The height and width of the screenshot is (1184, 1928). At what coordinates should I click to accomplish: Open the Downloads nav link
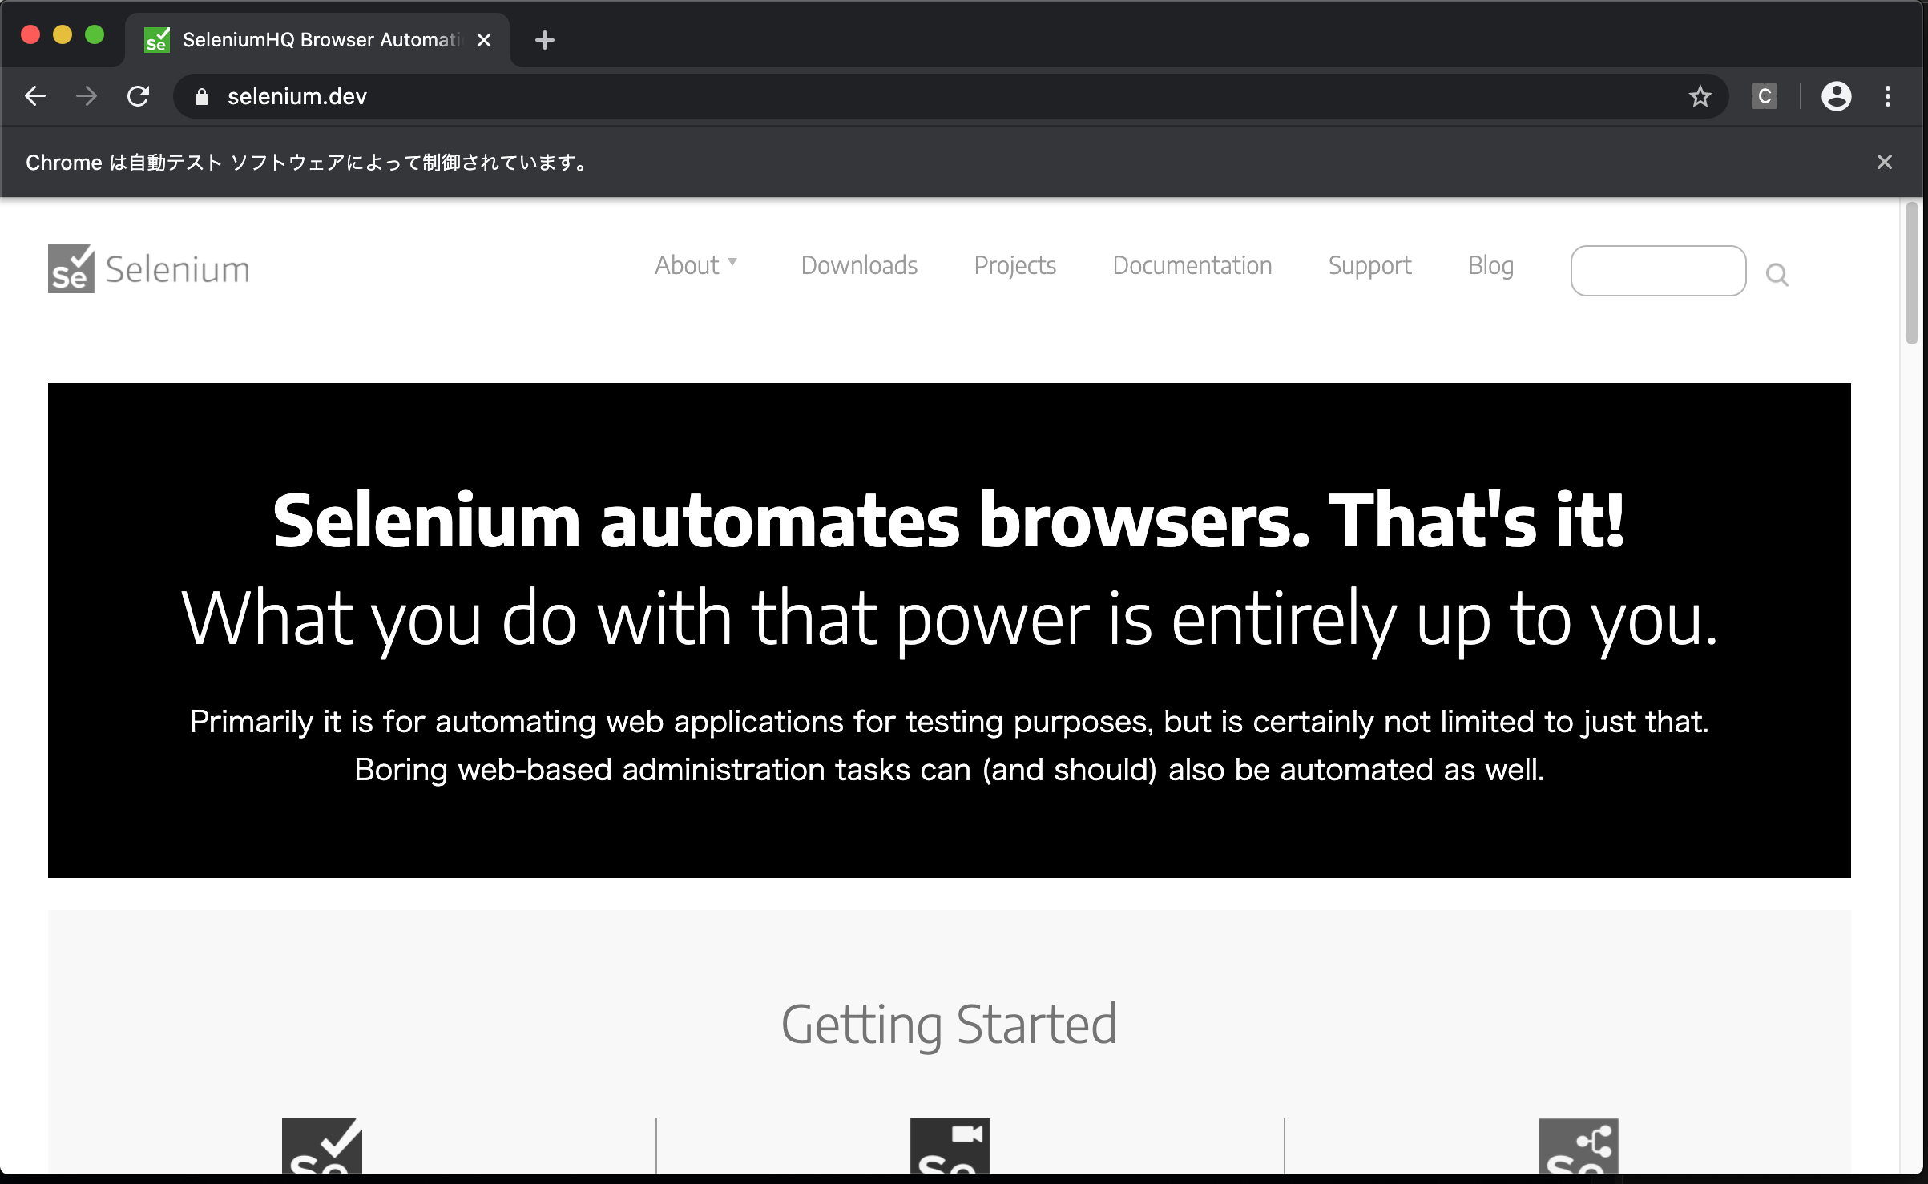[859, 265]
